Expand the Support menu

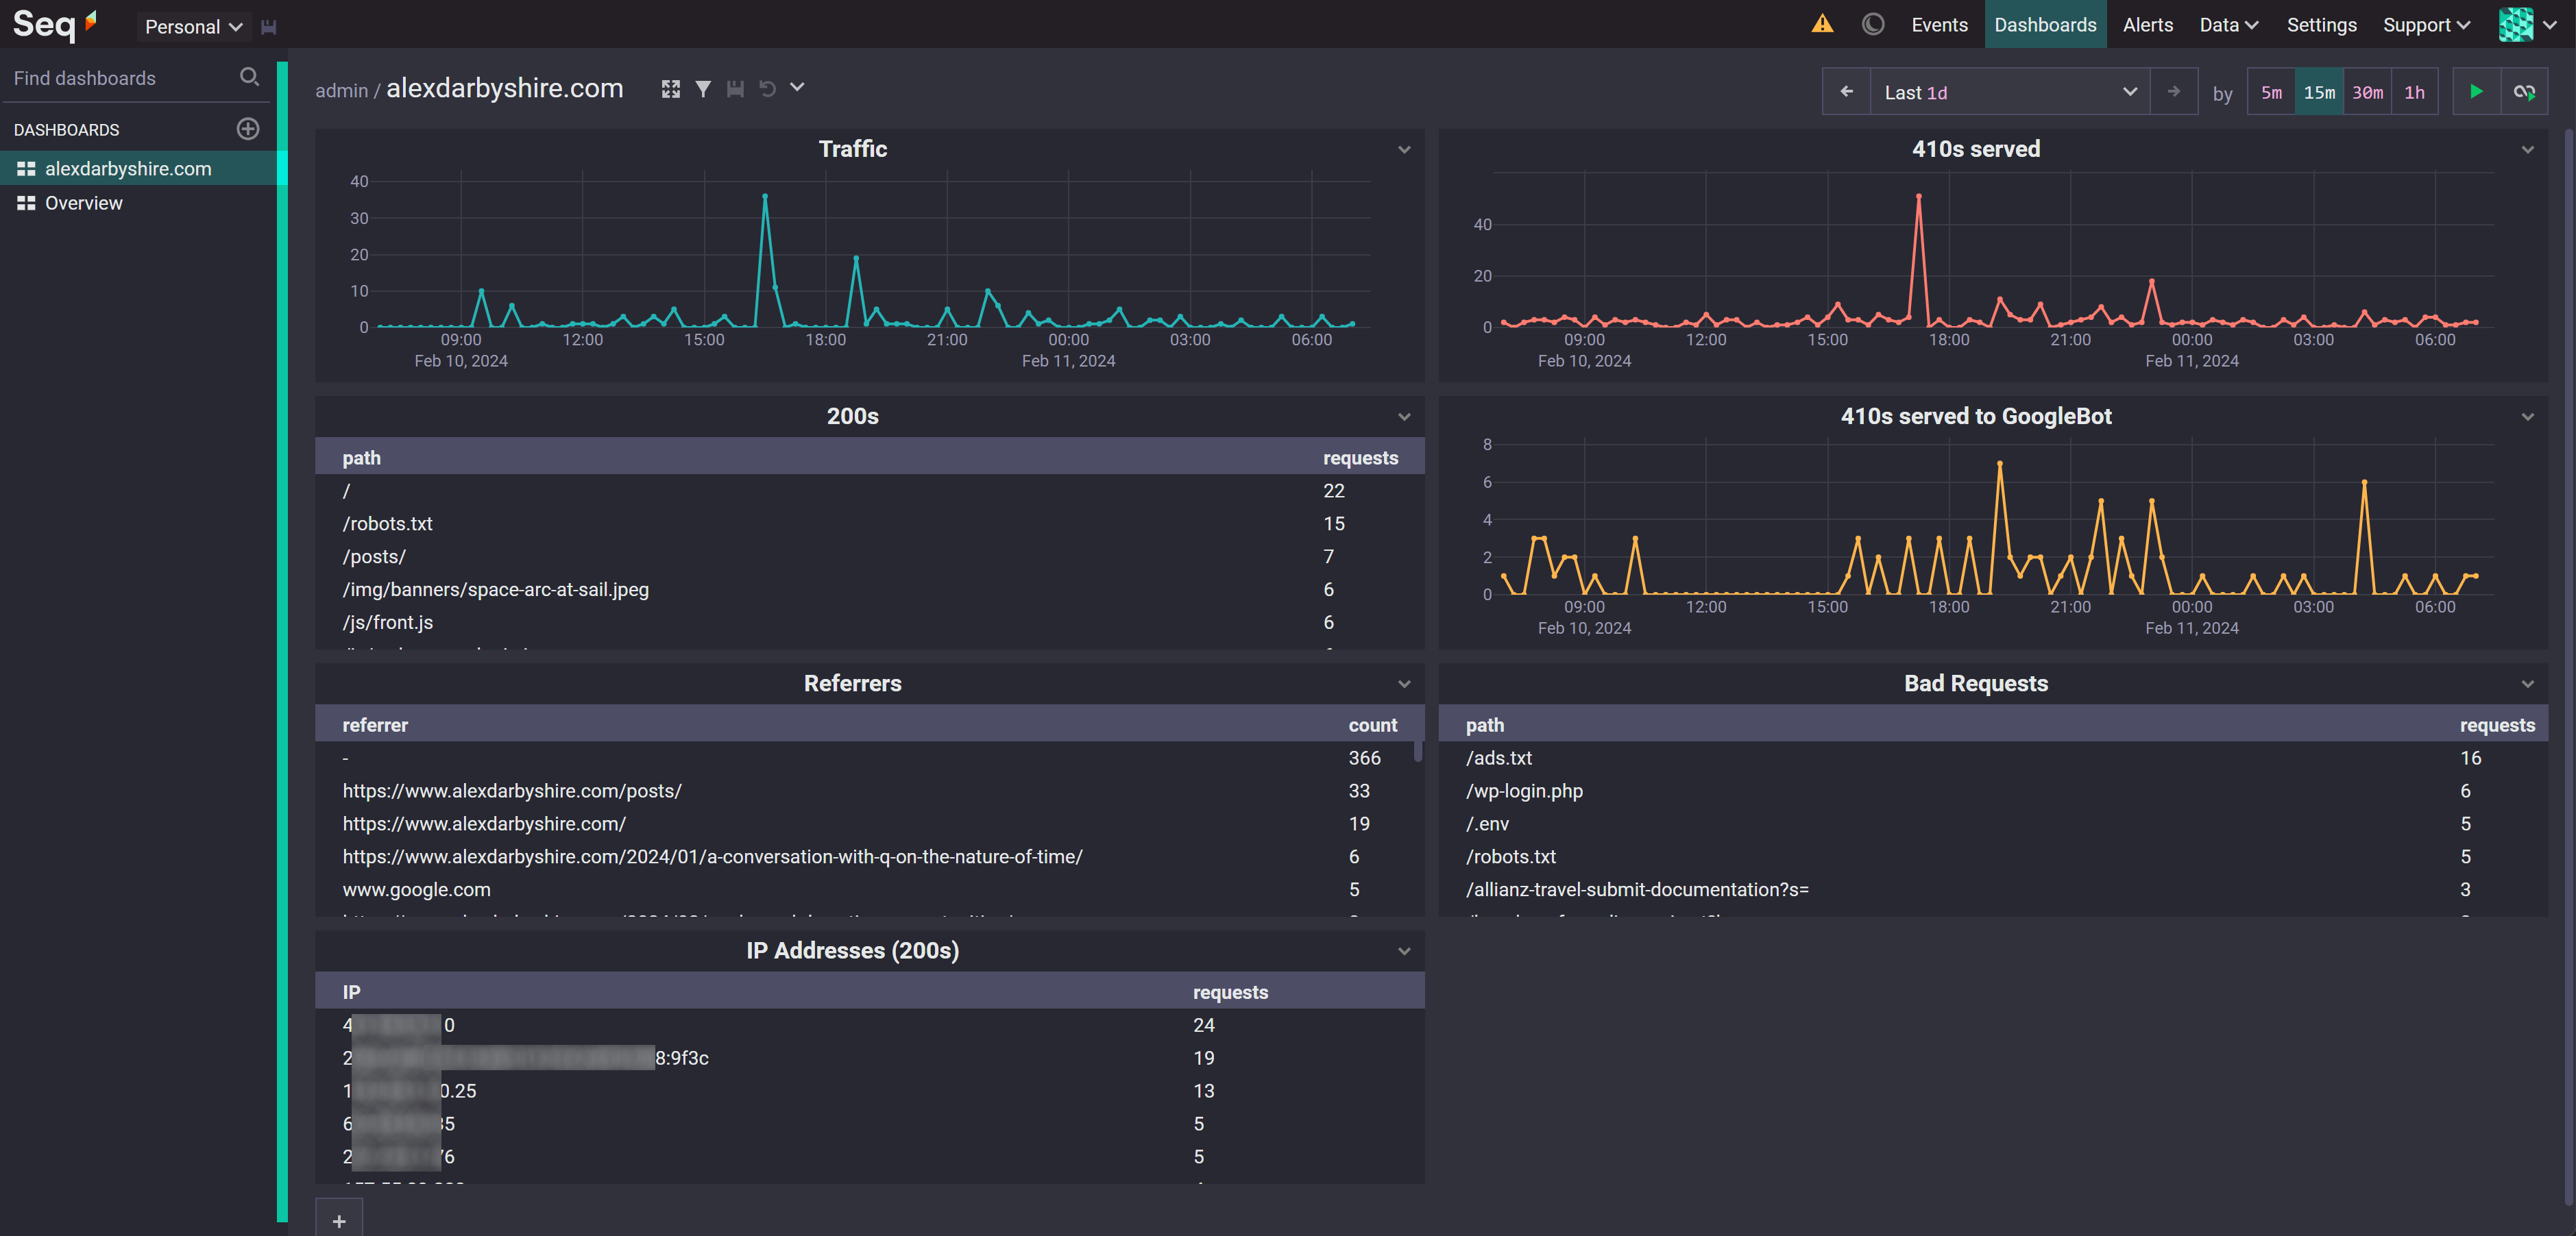coord(2426,25)
